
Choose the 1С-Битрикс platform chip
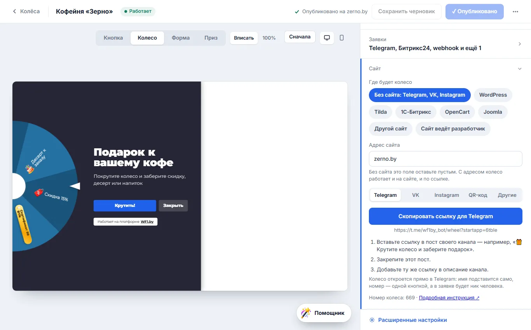[x=416, y=112]
